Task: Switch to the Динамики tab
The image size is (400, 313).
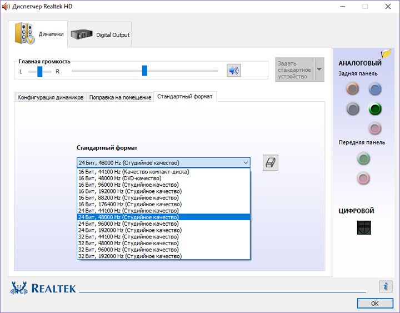Action: pyautogui.click(x=38, y=34)
